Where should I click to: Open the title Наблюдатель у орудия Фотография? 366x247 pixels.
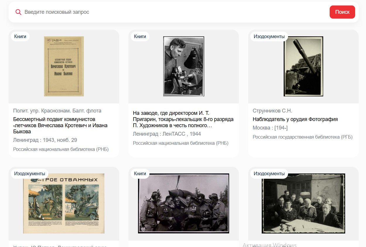pos(295,119)
